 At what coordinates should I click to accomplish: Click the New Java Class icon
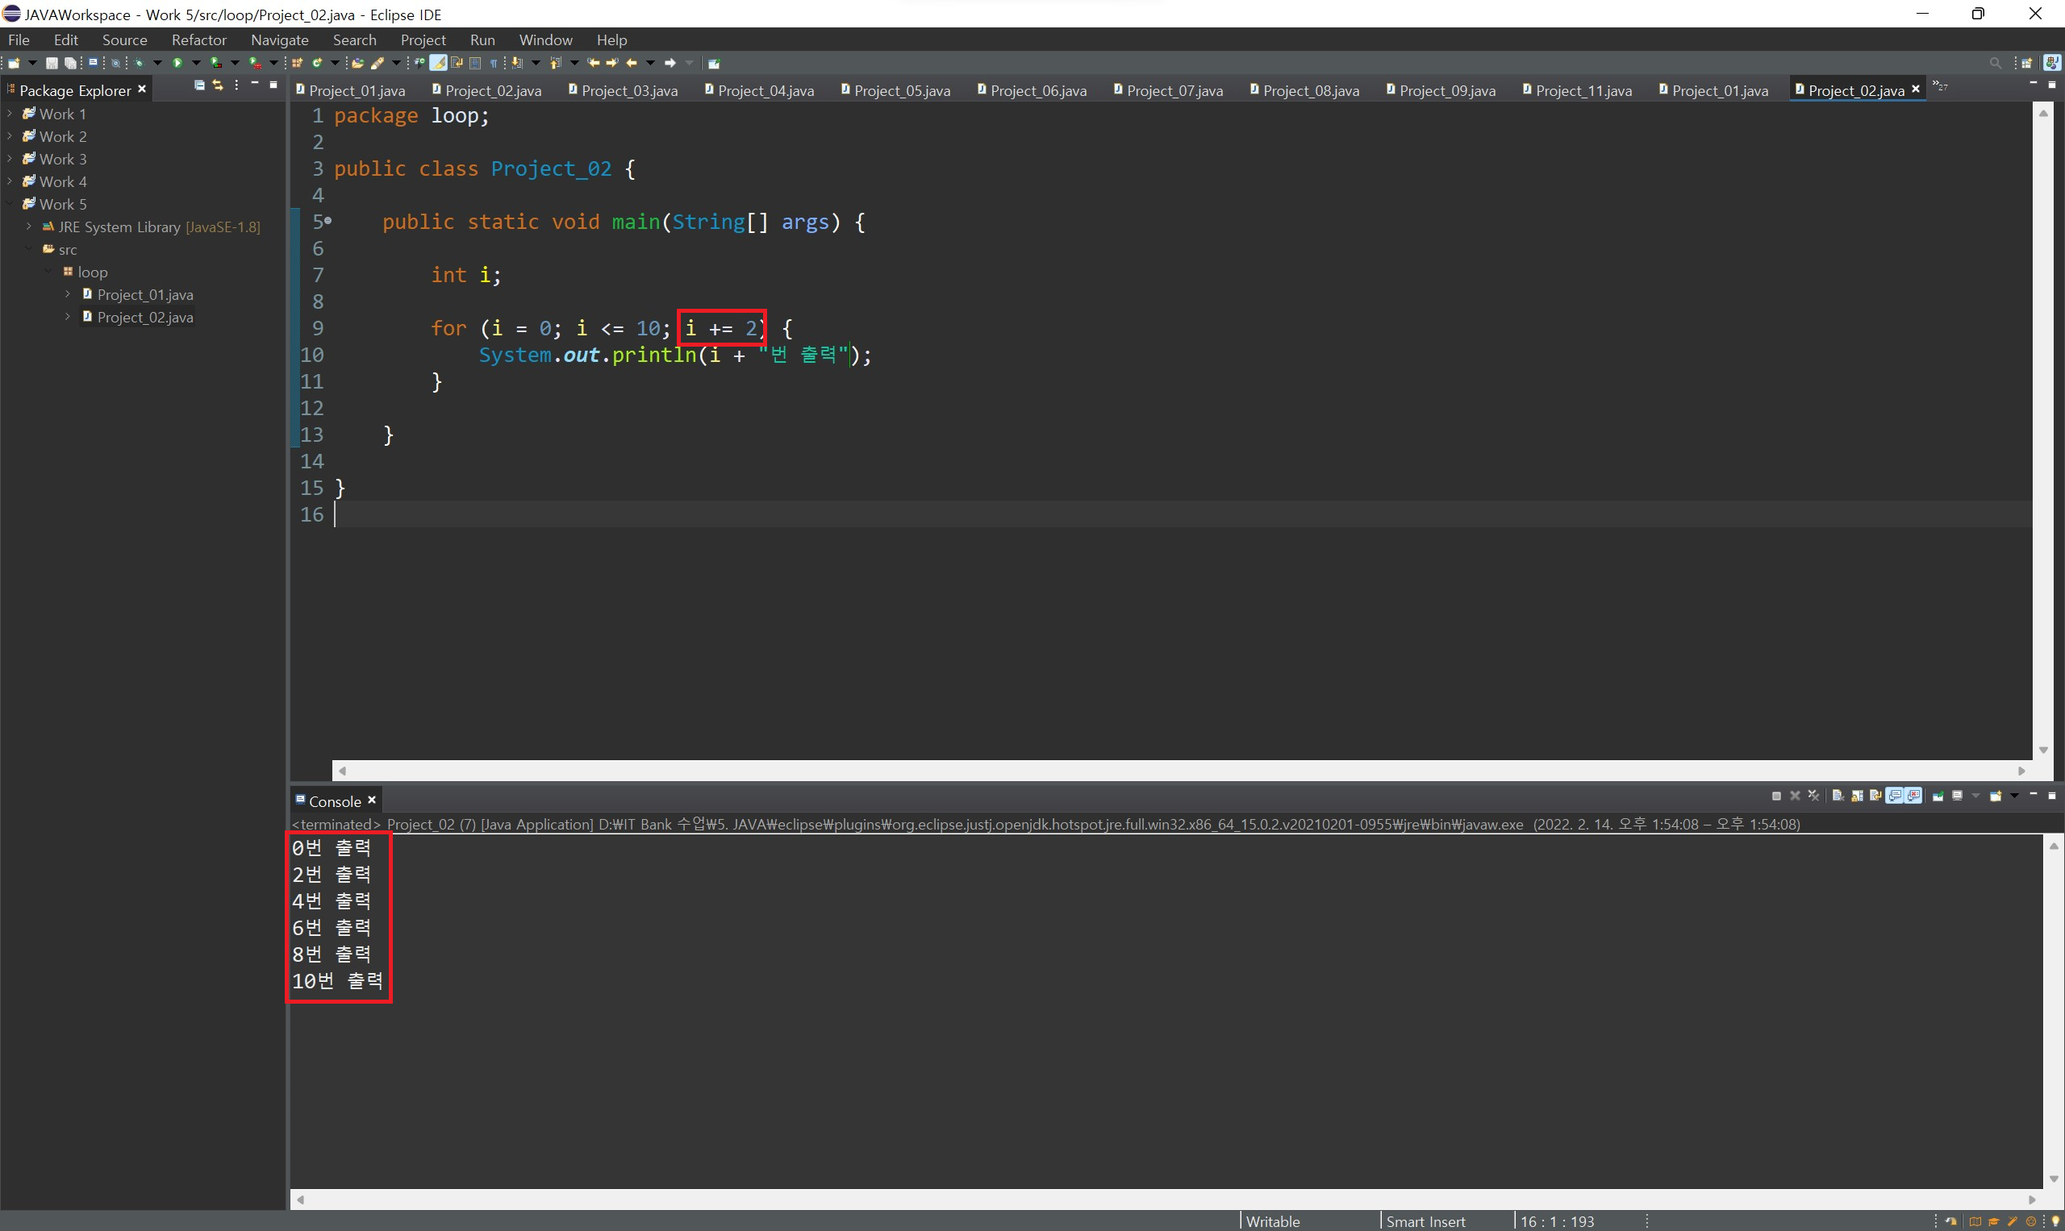pyautogui.click(x=316, y=63)
